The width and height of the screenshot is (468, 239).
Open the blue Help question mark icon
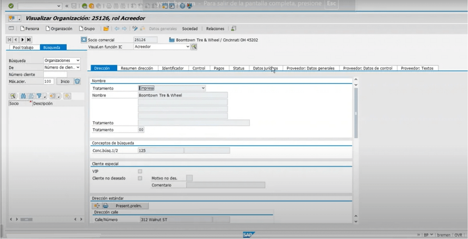coord(182,6)
